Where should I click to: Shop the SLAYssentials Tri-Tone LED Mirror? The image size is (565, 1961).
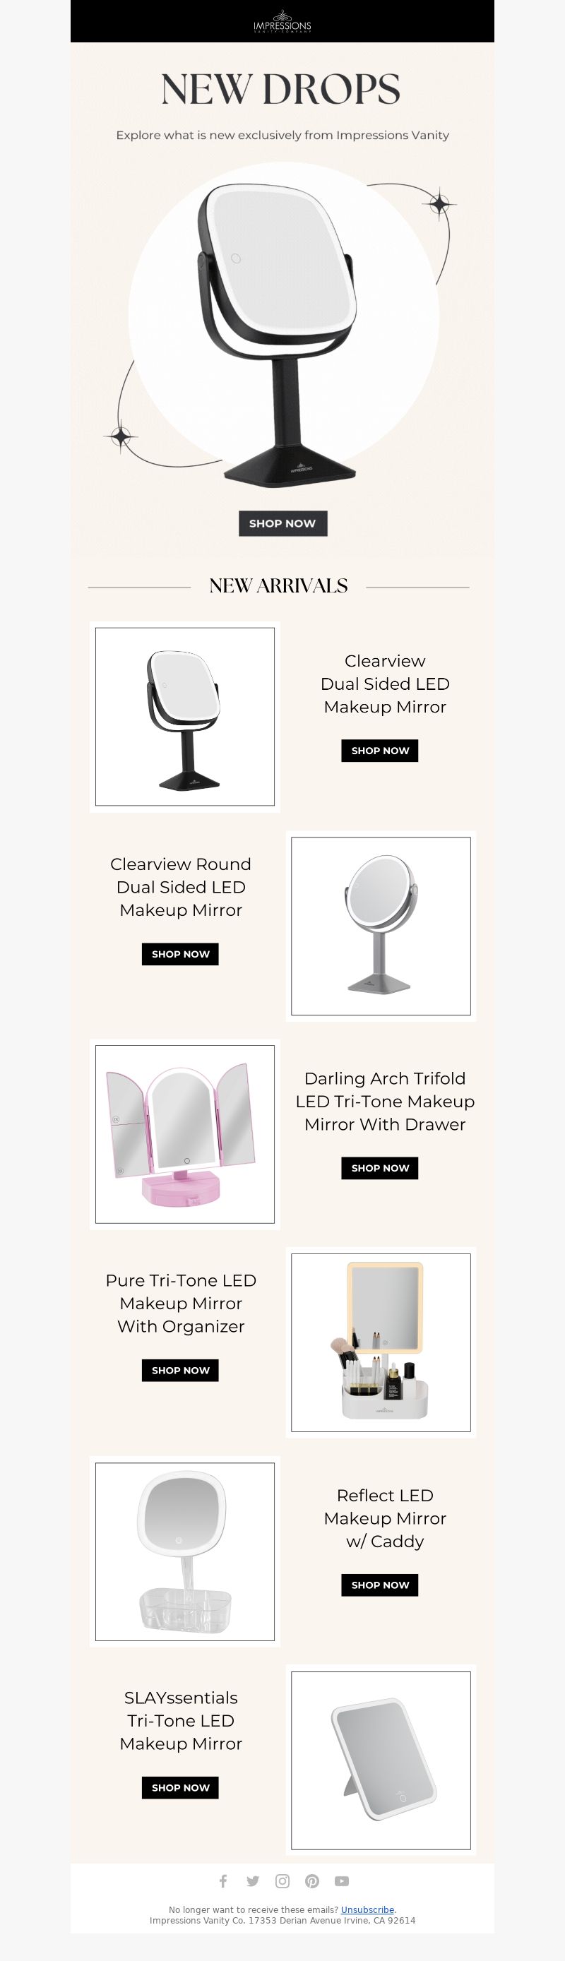pos(181,1787)
